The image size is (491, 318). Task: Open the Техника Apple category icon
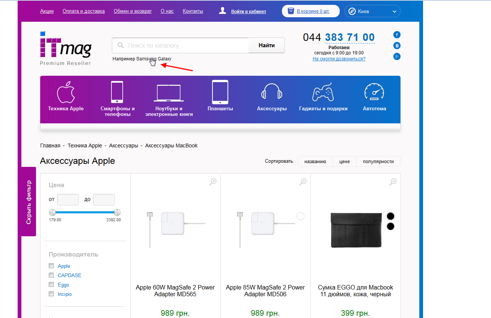[66, 92]
